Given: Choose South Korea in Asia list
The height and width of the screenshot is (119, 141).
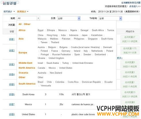Looking at the screenshot, I should coord(107,39).
